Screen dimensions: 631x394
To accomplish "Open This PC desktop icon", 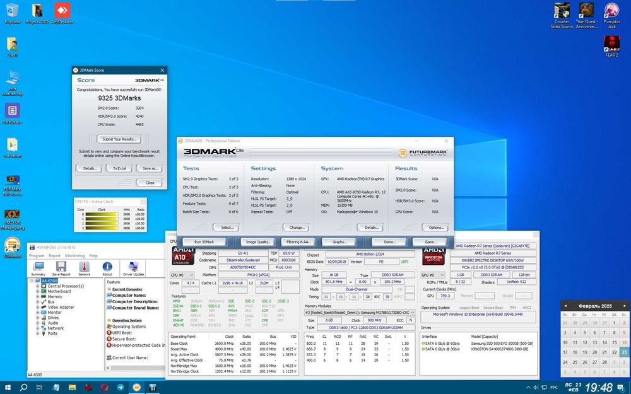I will coord(12,83).
